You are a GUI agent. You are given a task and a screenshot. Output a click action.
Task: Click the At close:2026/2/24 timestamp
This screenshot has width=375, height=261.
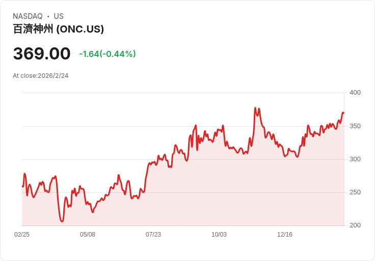pos(41,76)
